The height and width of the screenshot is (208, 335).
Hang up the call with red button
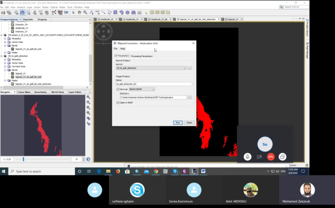point(271,157)
